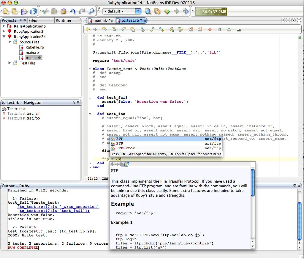This screenshot has height=259, width=304.
Task: Expand the RubyApplication2 project node
Action: (4, 31)
